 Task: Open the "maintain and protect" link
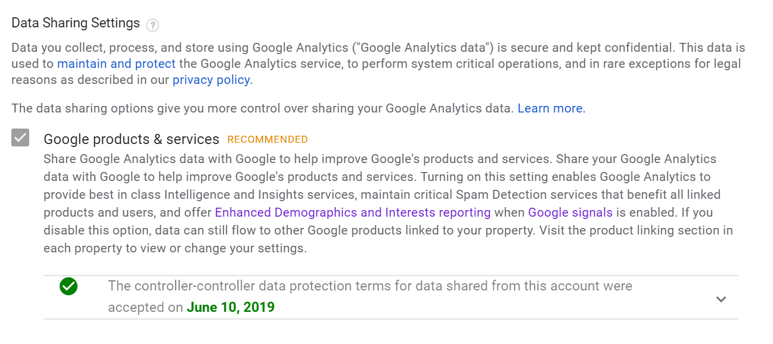(116, 64)
